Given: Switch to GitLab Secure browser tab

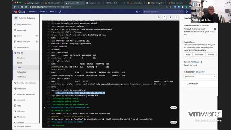Looking at the screenshot, I should [x=54, y=3].
